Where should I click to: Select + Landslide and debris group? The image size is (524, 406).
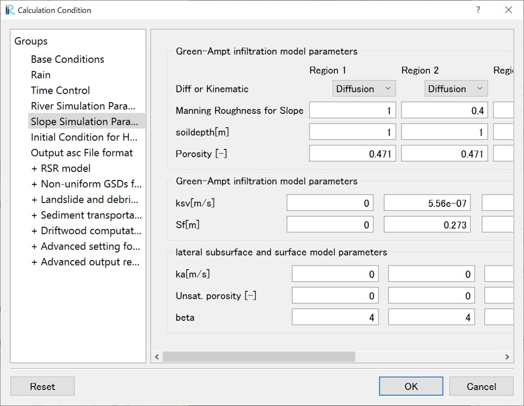[85, 200]
